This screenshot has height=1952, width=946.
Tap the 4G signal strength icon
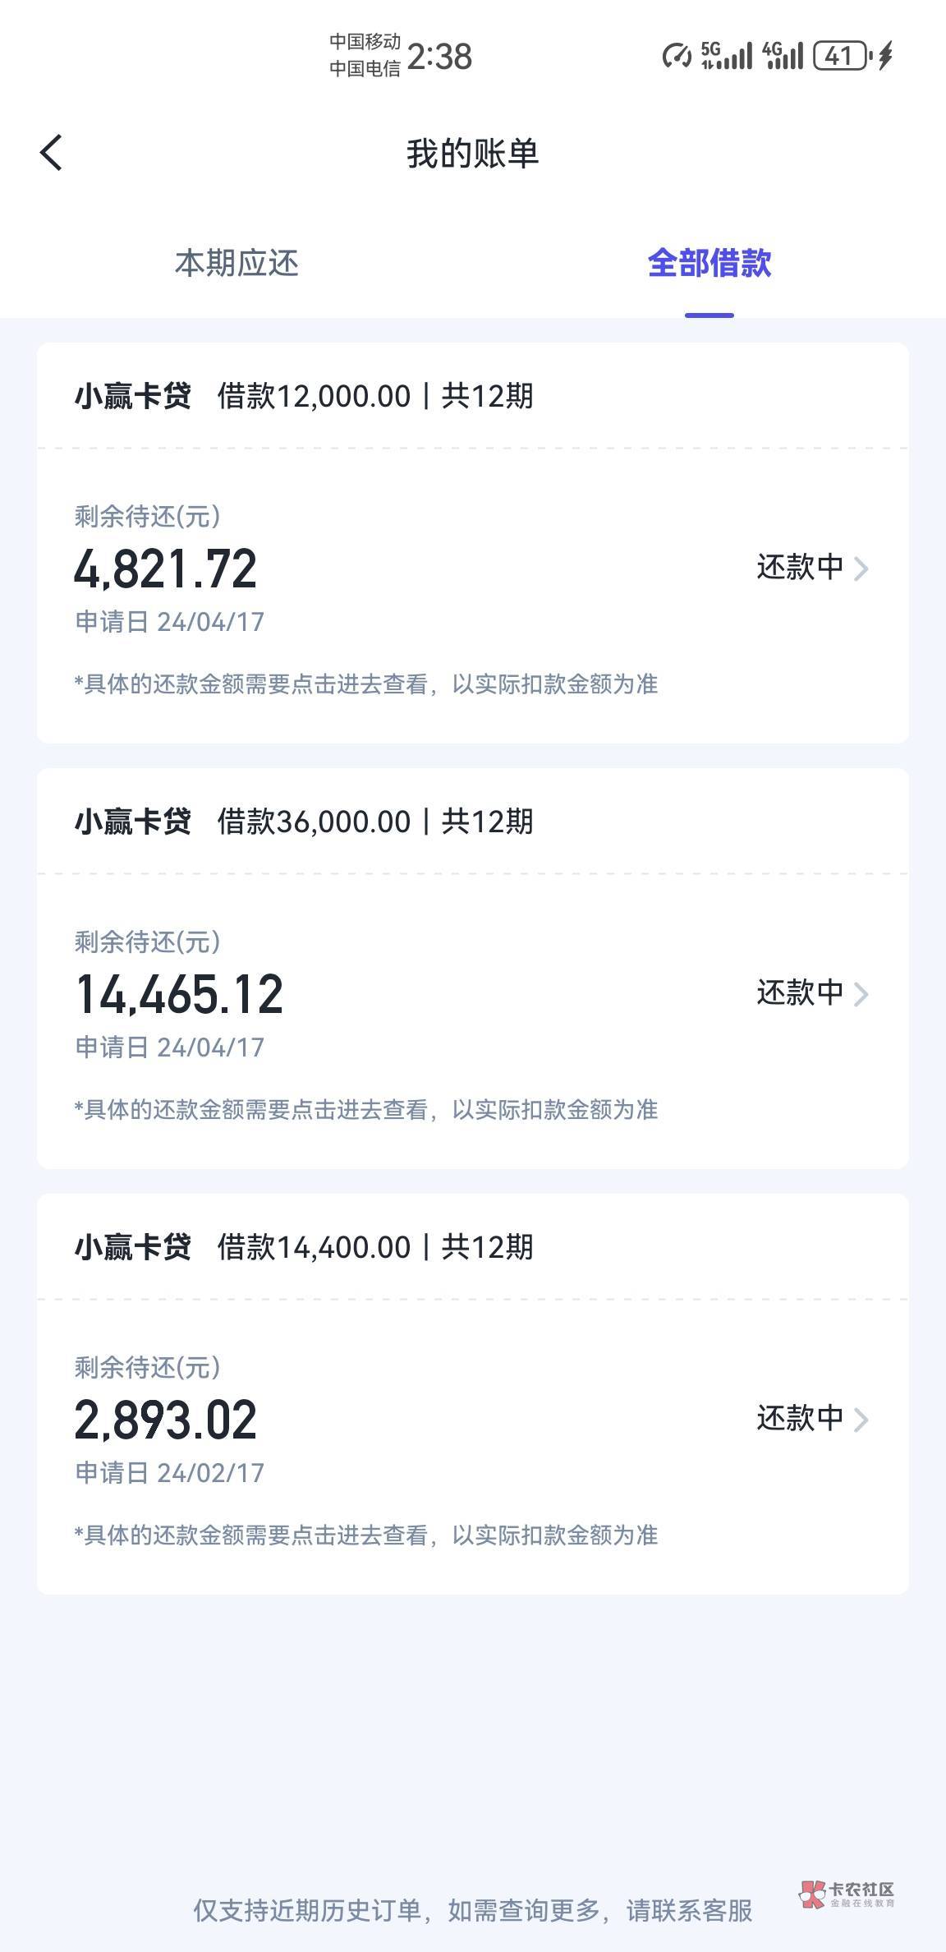(x=783, y=56)
